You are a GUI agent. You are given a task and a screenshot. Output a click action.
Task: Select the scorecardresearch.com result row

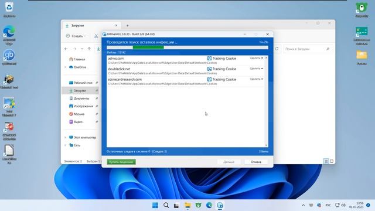click(x=186, y=81)
